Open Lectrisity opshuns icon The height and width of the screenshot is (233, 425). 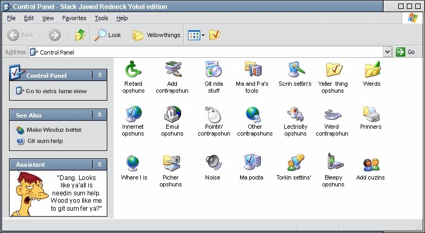click(295, 113)
